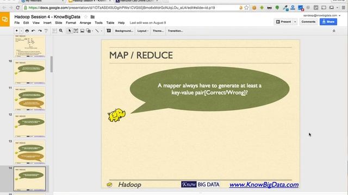Click the yellow Hadoop elephant image

116,115
